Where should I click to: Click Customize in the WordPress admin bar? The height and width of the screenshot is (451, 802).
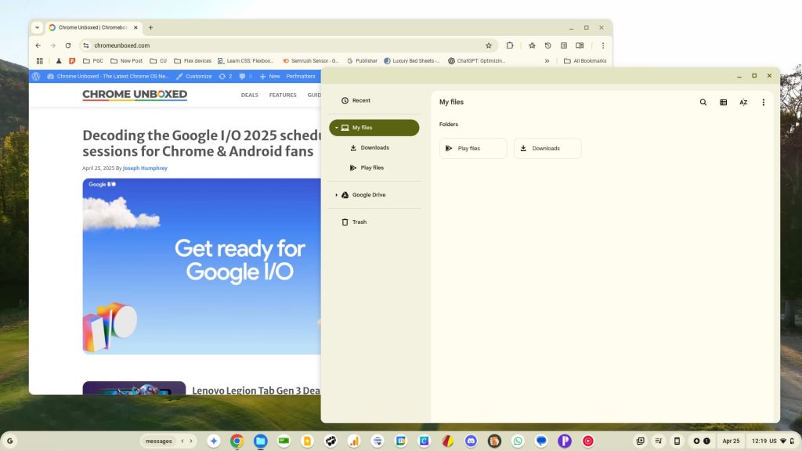194,76
